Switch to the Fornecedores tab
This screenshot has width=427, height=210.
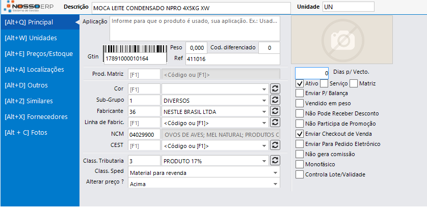pyautogui.click(x=36, y=116)
